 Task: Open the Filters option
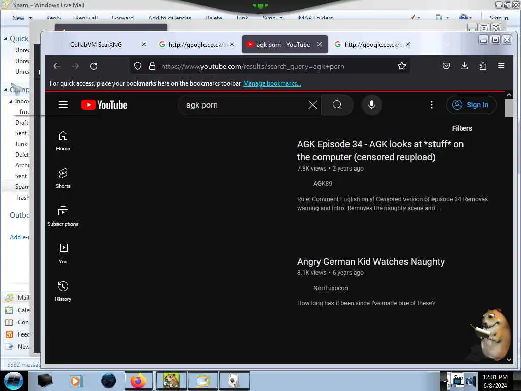462,128
